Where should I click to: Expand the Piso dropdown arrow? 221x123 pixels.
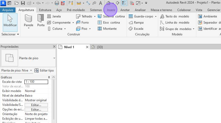coord(90,29)
